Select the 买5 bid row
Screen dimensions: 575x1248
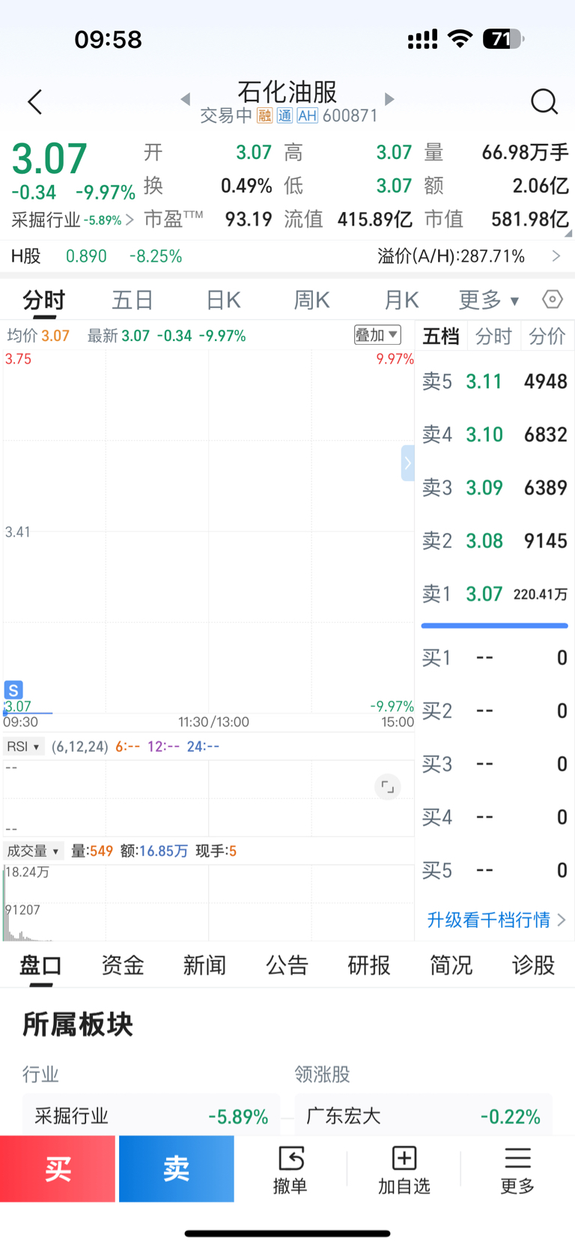pyautogui.click(x=495, y=871)
